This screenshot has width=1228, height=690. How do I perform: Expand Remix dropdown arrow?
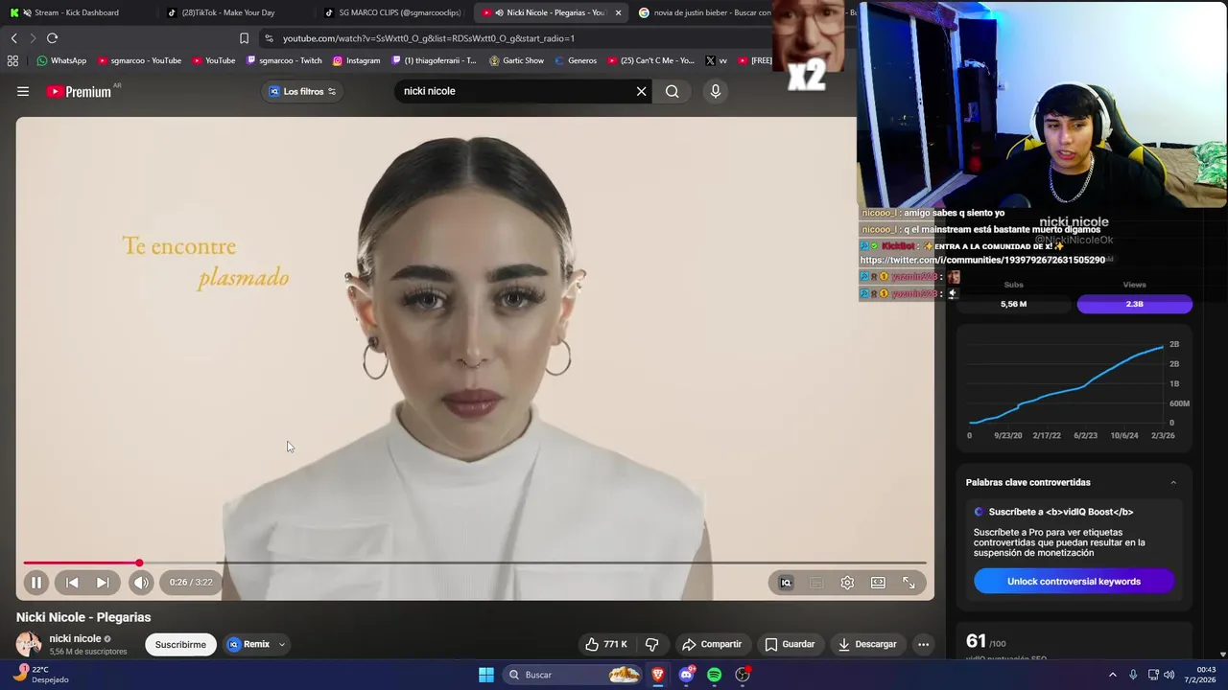pyautogui.click(x=281, y=645)
